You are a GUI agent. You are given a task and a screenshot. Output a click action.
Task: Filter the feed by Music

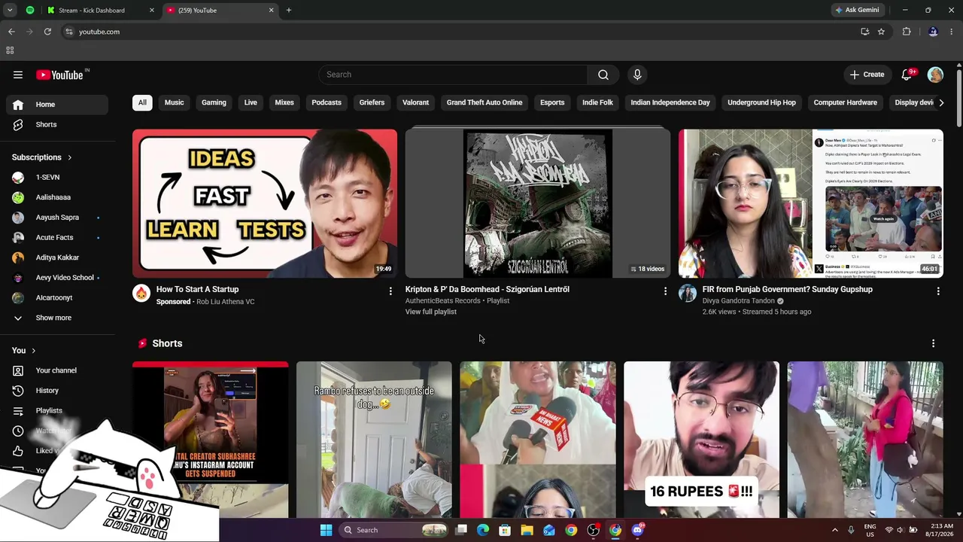[x=174, y=102]
